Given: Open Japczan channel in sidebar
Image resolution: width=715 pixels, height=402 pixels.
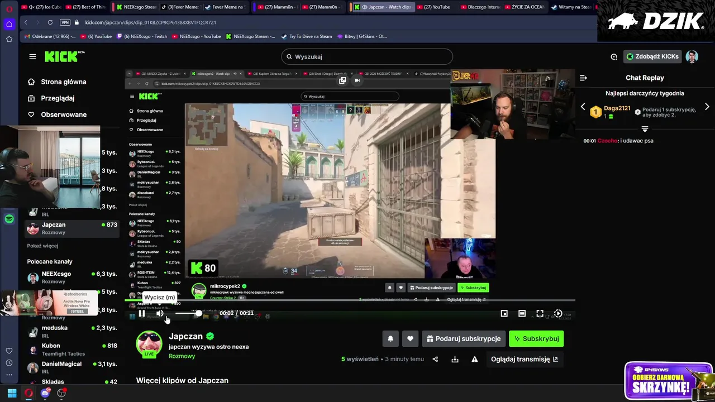Looking at the screenshot, I should (x=72, y=228).
